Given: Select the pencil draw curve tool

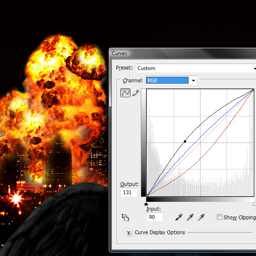Looking at the screenshot, I should click(x=136, y=93).
